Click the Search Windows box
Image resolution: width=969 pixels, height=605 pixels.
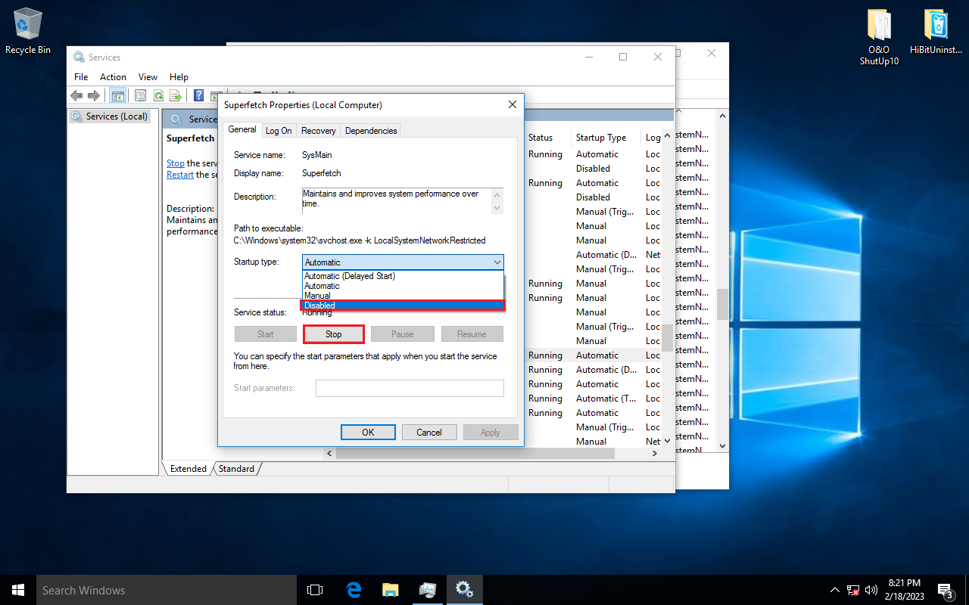[167, 590]
